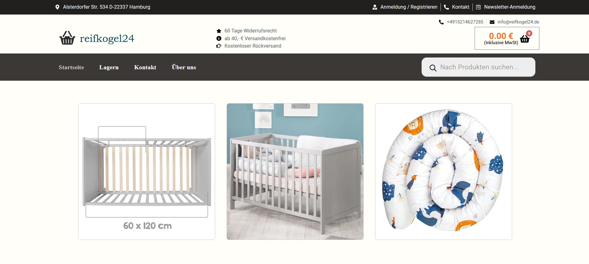Viewport: 589px width, 264px height.
Task: Click the thumbs-up icon by Rückversand
Action: coord(219,46)
